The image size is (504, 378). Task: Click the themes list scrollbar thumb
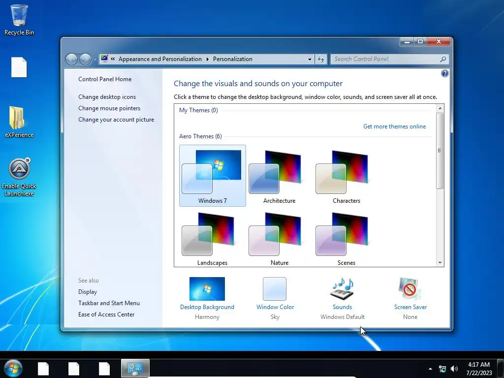(440, 151)
